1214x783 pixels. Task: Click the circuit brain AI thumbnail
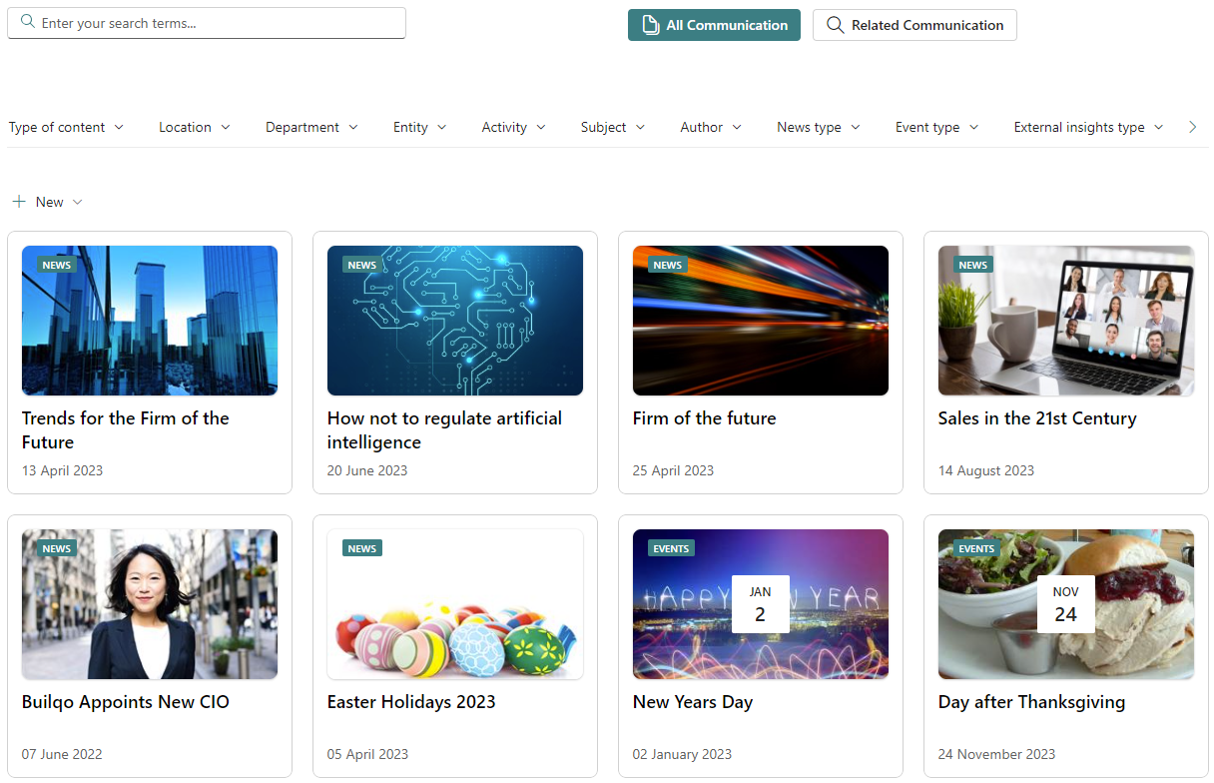tap(455, 321)
